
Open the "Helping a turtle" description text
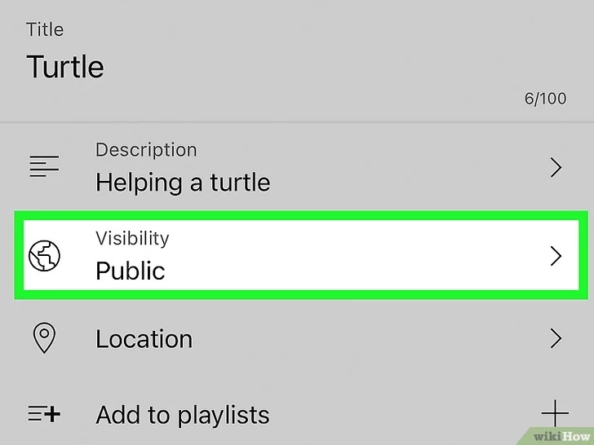tap(182, 183)
